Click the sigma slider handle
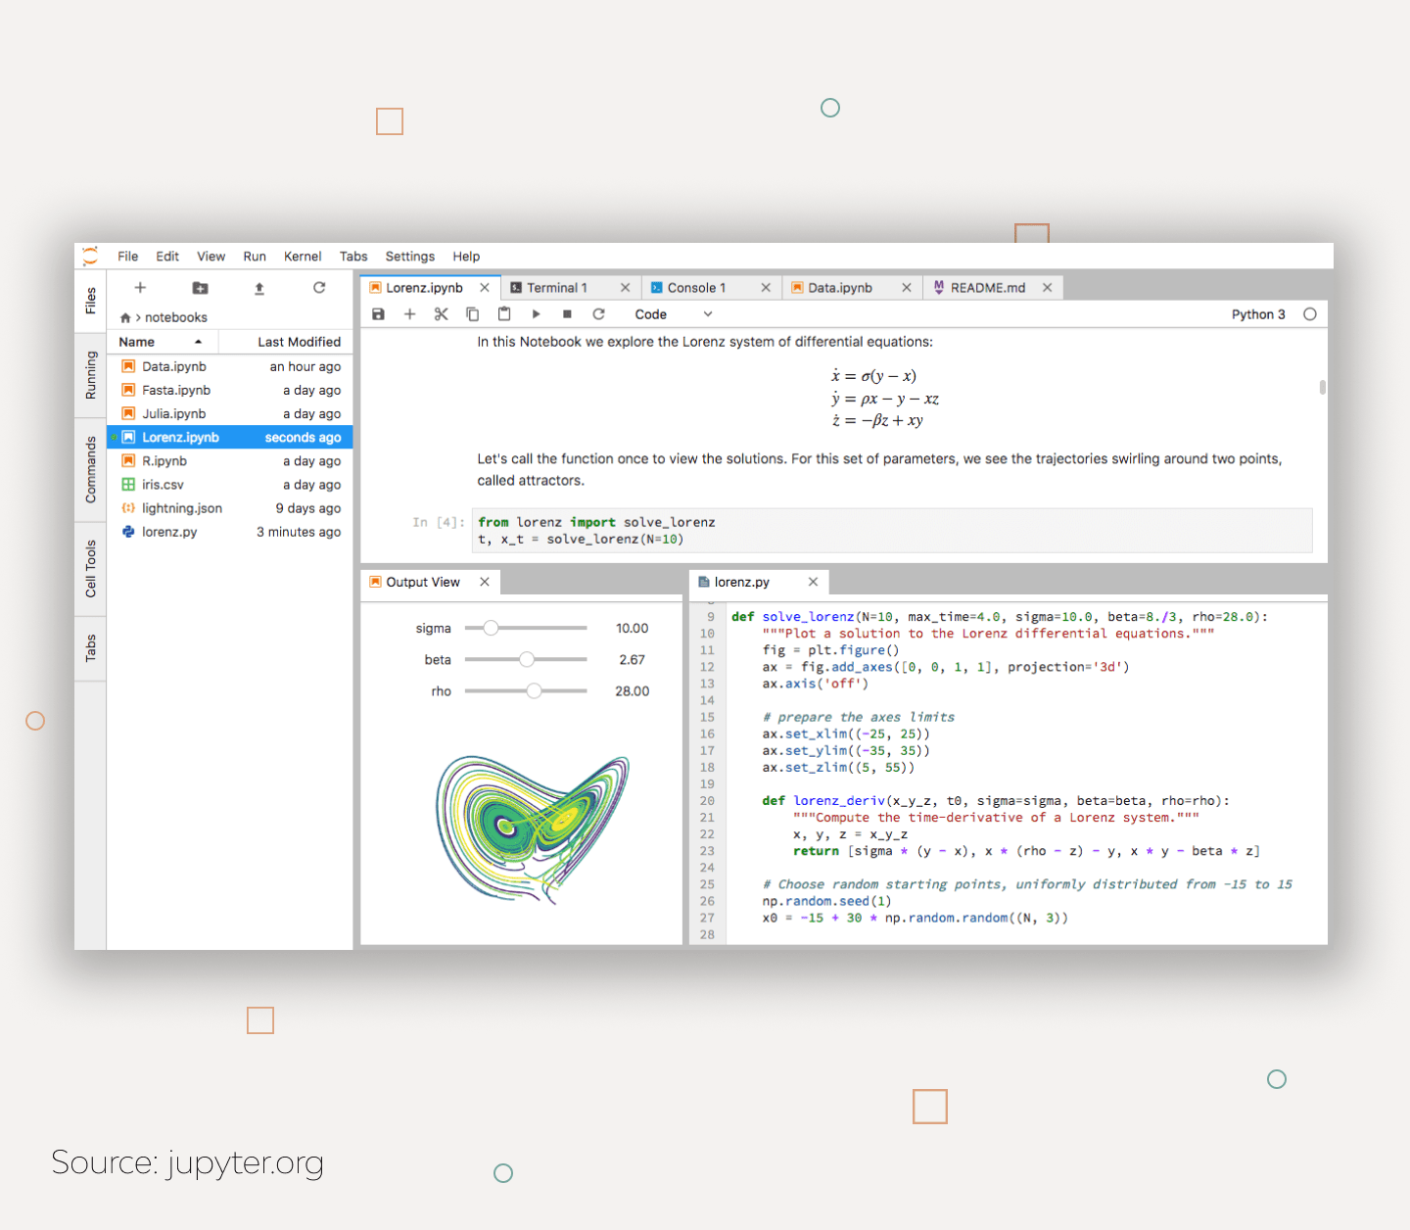This screenshot has width=1410, height=1230. click(x=492, y=628)
